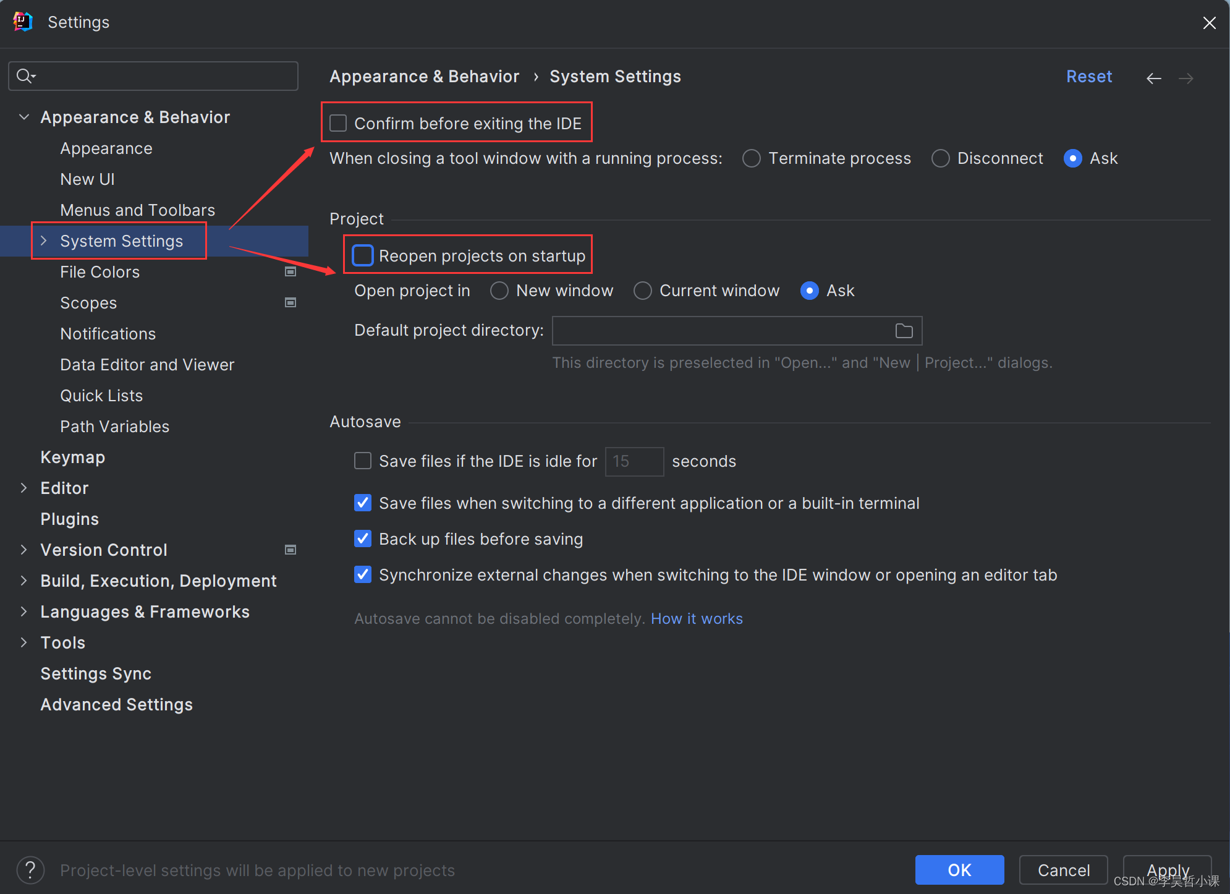This screenshot has height=894, width=1230.
Task: Enable Save files if IDE is idle
Action: point(363,461)
